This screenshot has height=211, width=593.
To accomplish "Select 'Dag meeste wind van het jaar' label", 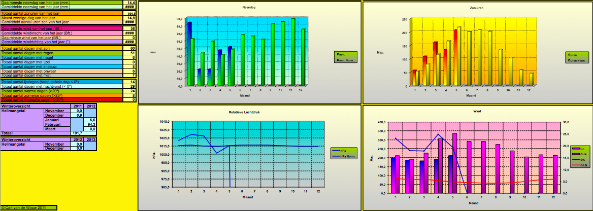I will [x=61, y=28].
